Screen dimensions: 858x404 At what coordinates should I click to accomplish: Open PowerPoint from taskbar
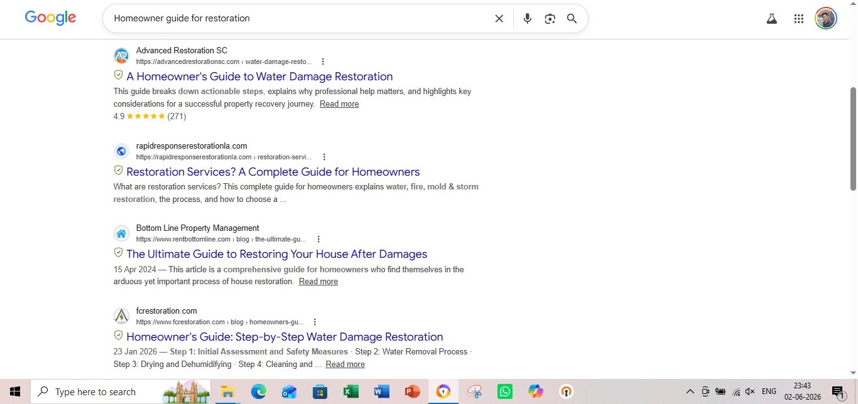pyautogui.click(x=412, y=391)
